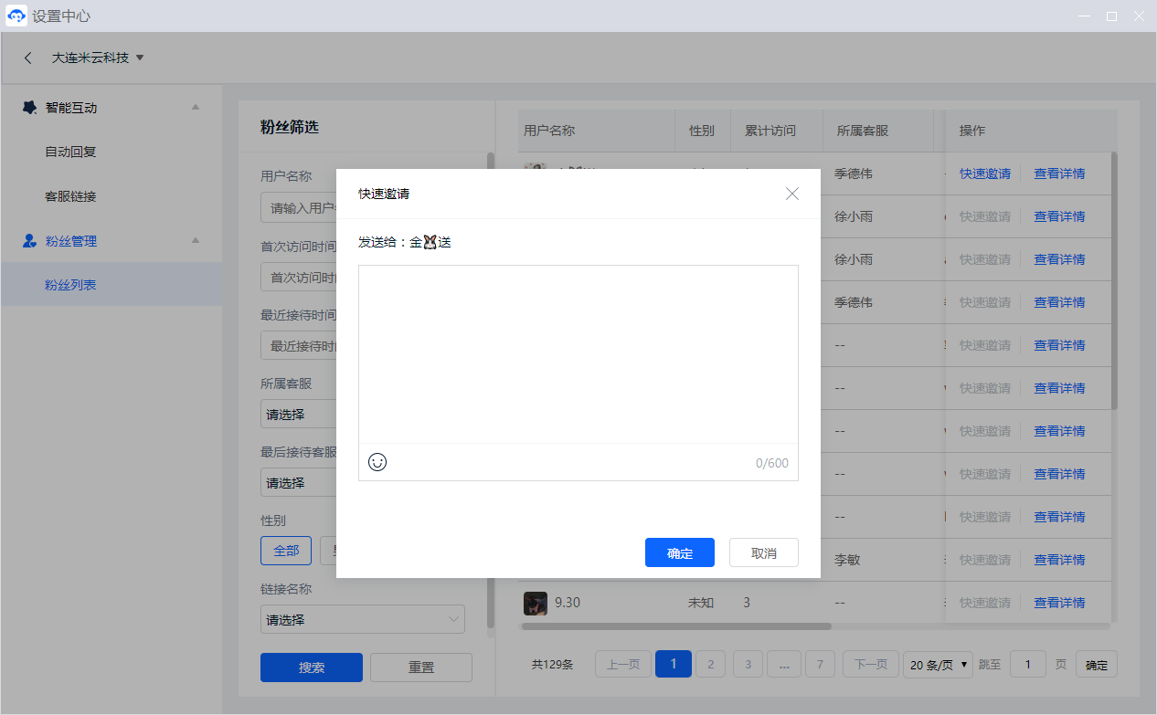Open the emoji picker in message box
Viewport: 1157px width, 715px height.
[377, 462]
